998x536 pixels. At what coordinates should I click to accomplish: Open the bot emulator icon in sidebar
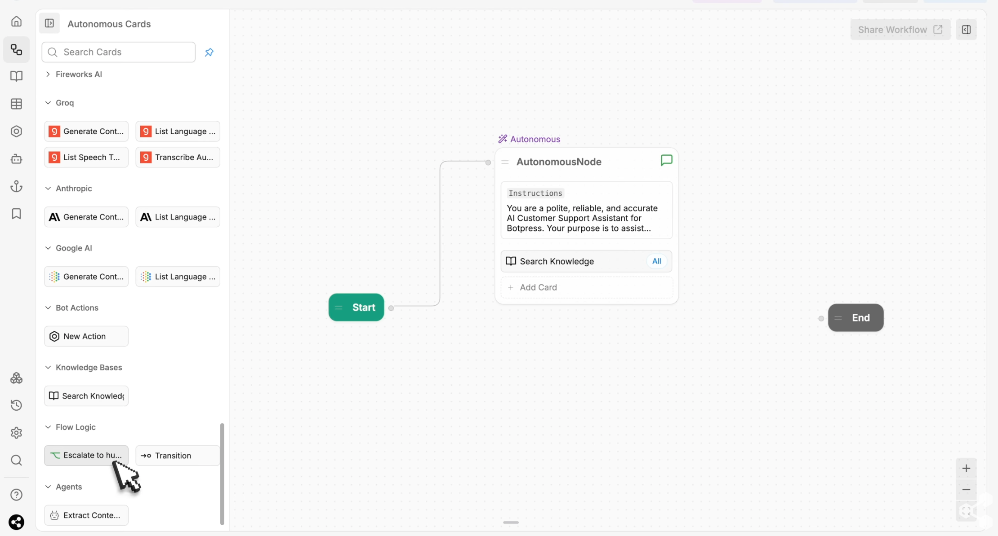click(x=16, y=158)
